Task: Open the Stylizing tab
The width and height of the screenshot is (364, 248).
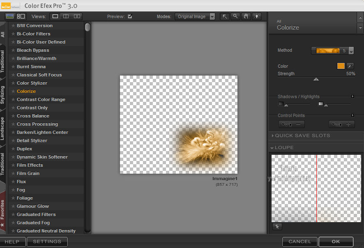Action: point(2,95)
